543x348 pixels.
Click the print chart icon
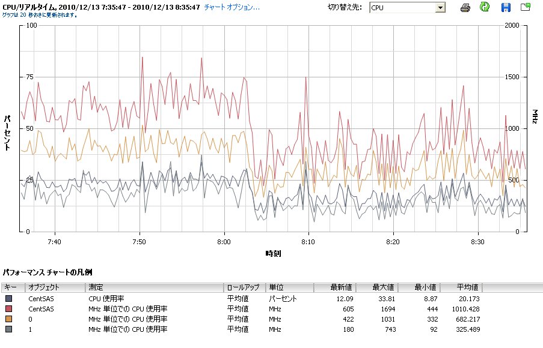coord(465,8)
